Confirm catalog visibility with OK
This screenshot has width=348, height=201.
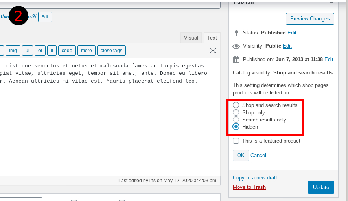tap(241, 156)
